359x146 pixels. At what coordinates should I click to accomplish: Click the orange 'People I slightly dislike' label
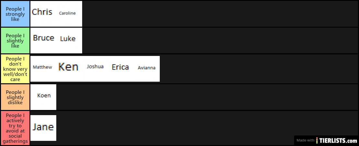[15, 97]
